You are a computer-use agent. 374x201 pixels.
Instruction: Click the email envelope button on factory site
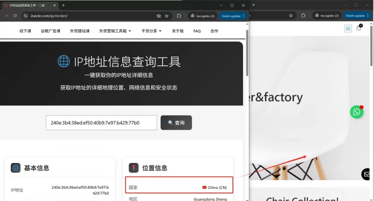(367, 174)
